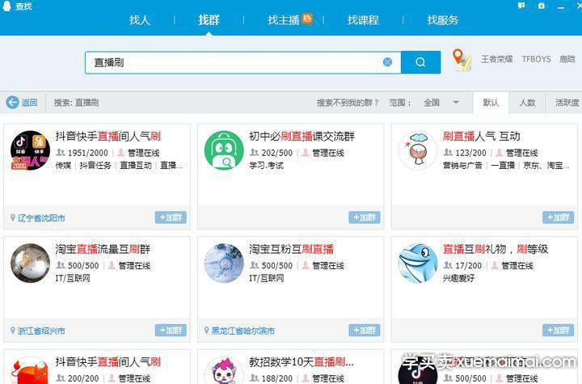582x384 pixels.
Task: Select the 鹿晗 hot keyword
Action: (567, 59)
